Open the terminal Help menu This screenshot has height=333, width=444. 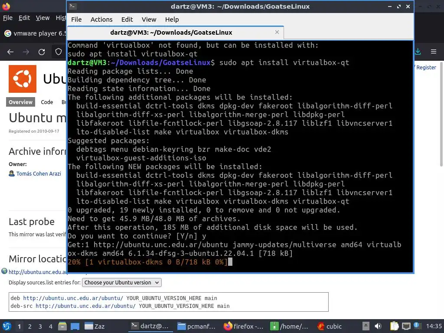[x=172, y=19]
